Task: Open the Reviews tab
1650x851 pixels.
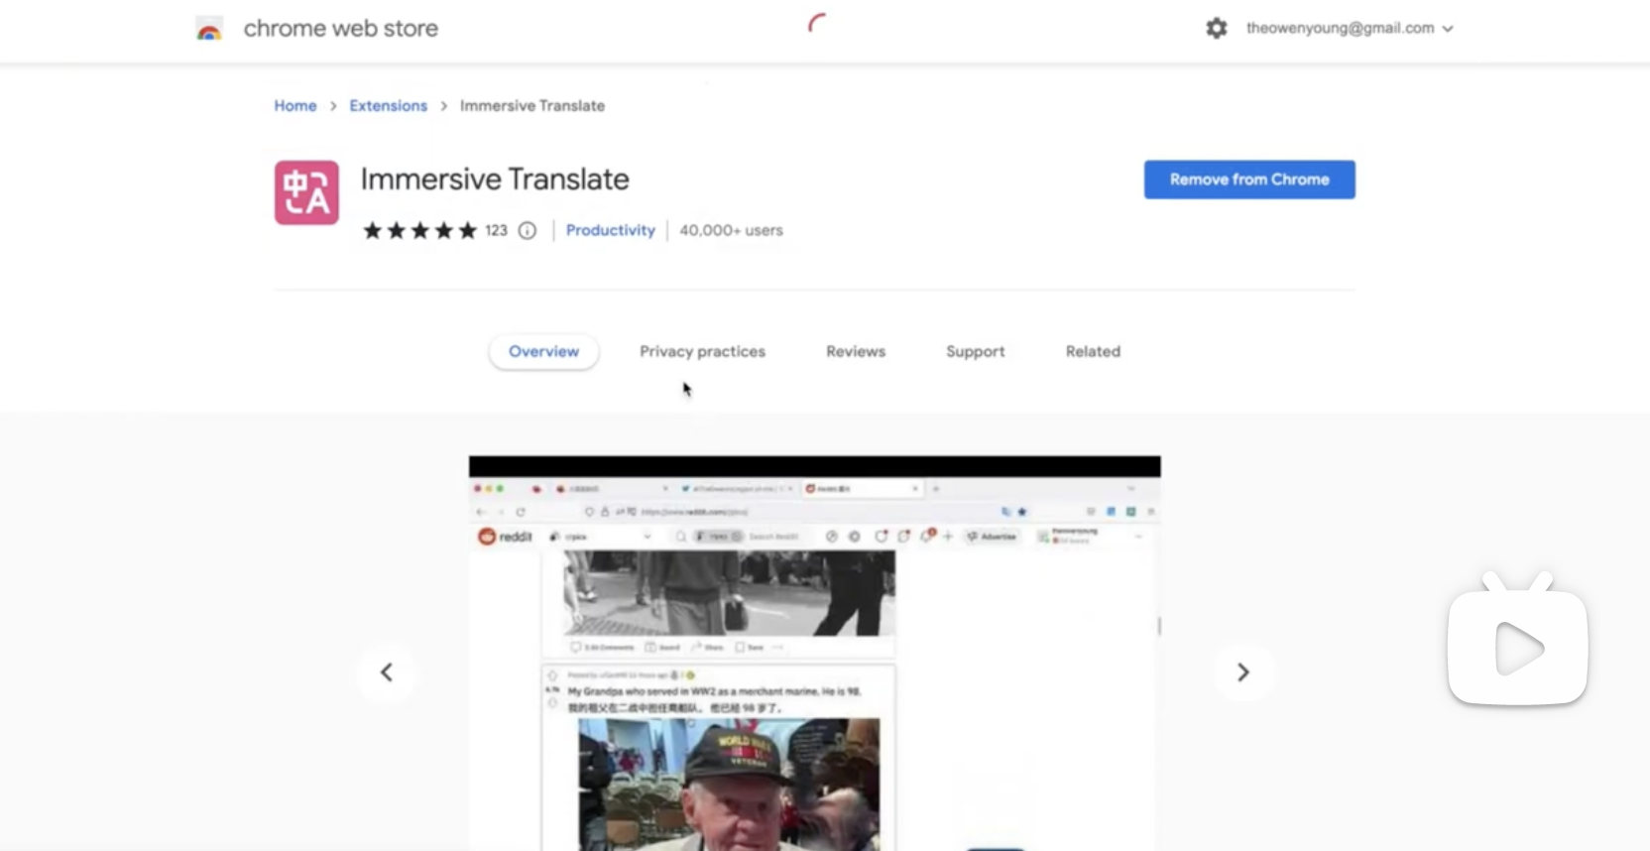Action: tap(856, 351)
